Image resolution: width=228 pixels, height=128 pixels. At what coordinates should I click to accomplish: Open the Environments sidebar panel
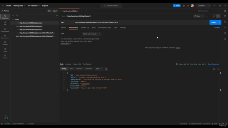pos(5,30)
